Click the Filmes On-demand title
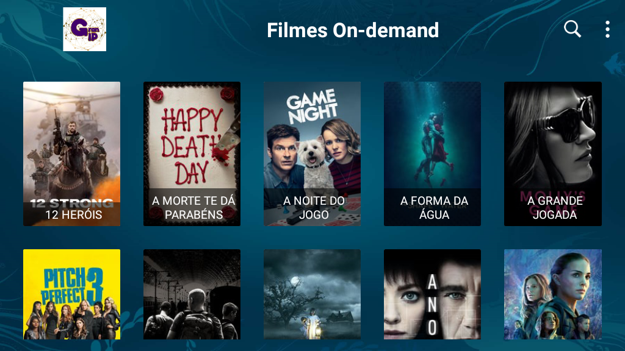625x351 pixels. pyautogui.click(x=353, y=30)
